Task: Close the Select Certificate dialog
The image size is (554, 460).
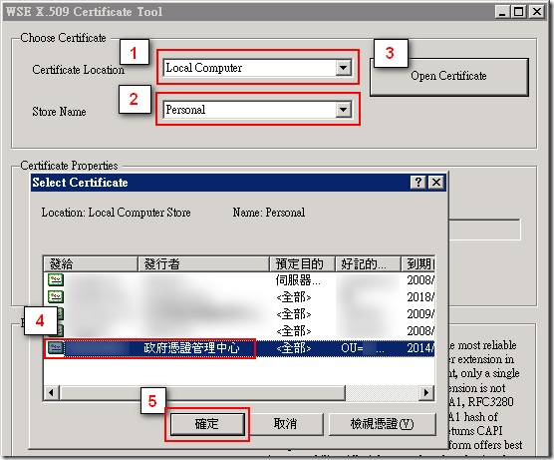Action: pyautogui.click(x=436, y=183)
